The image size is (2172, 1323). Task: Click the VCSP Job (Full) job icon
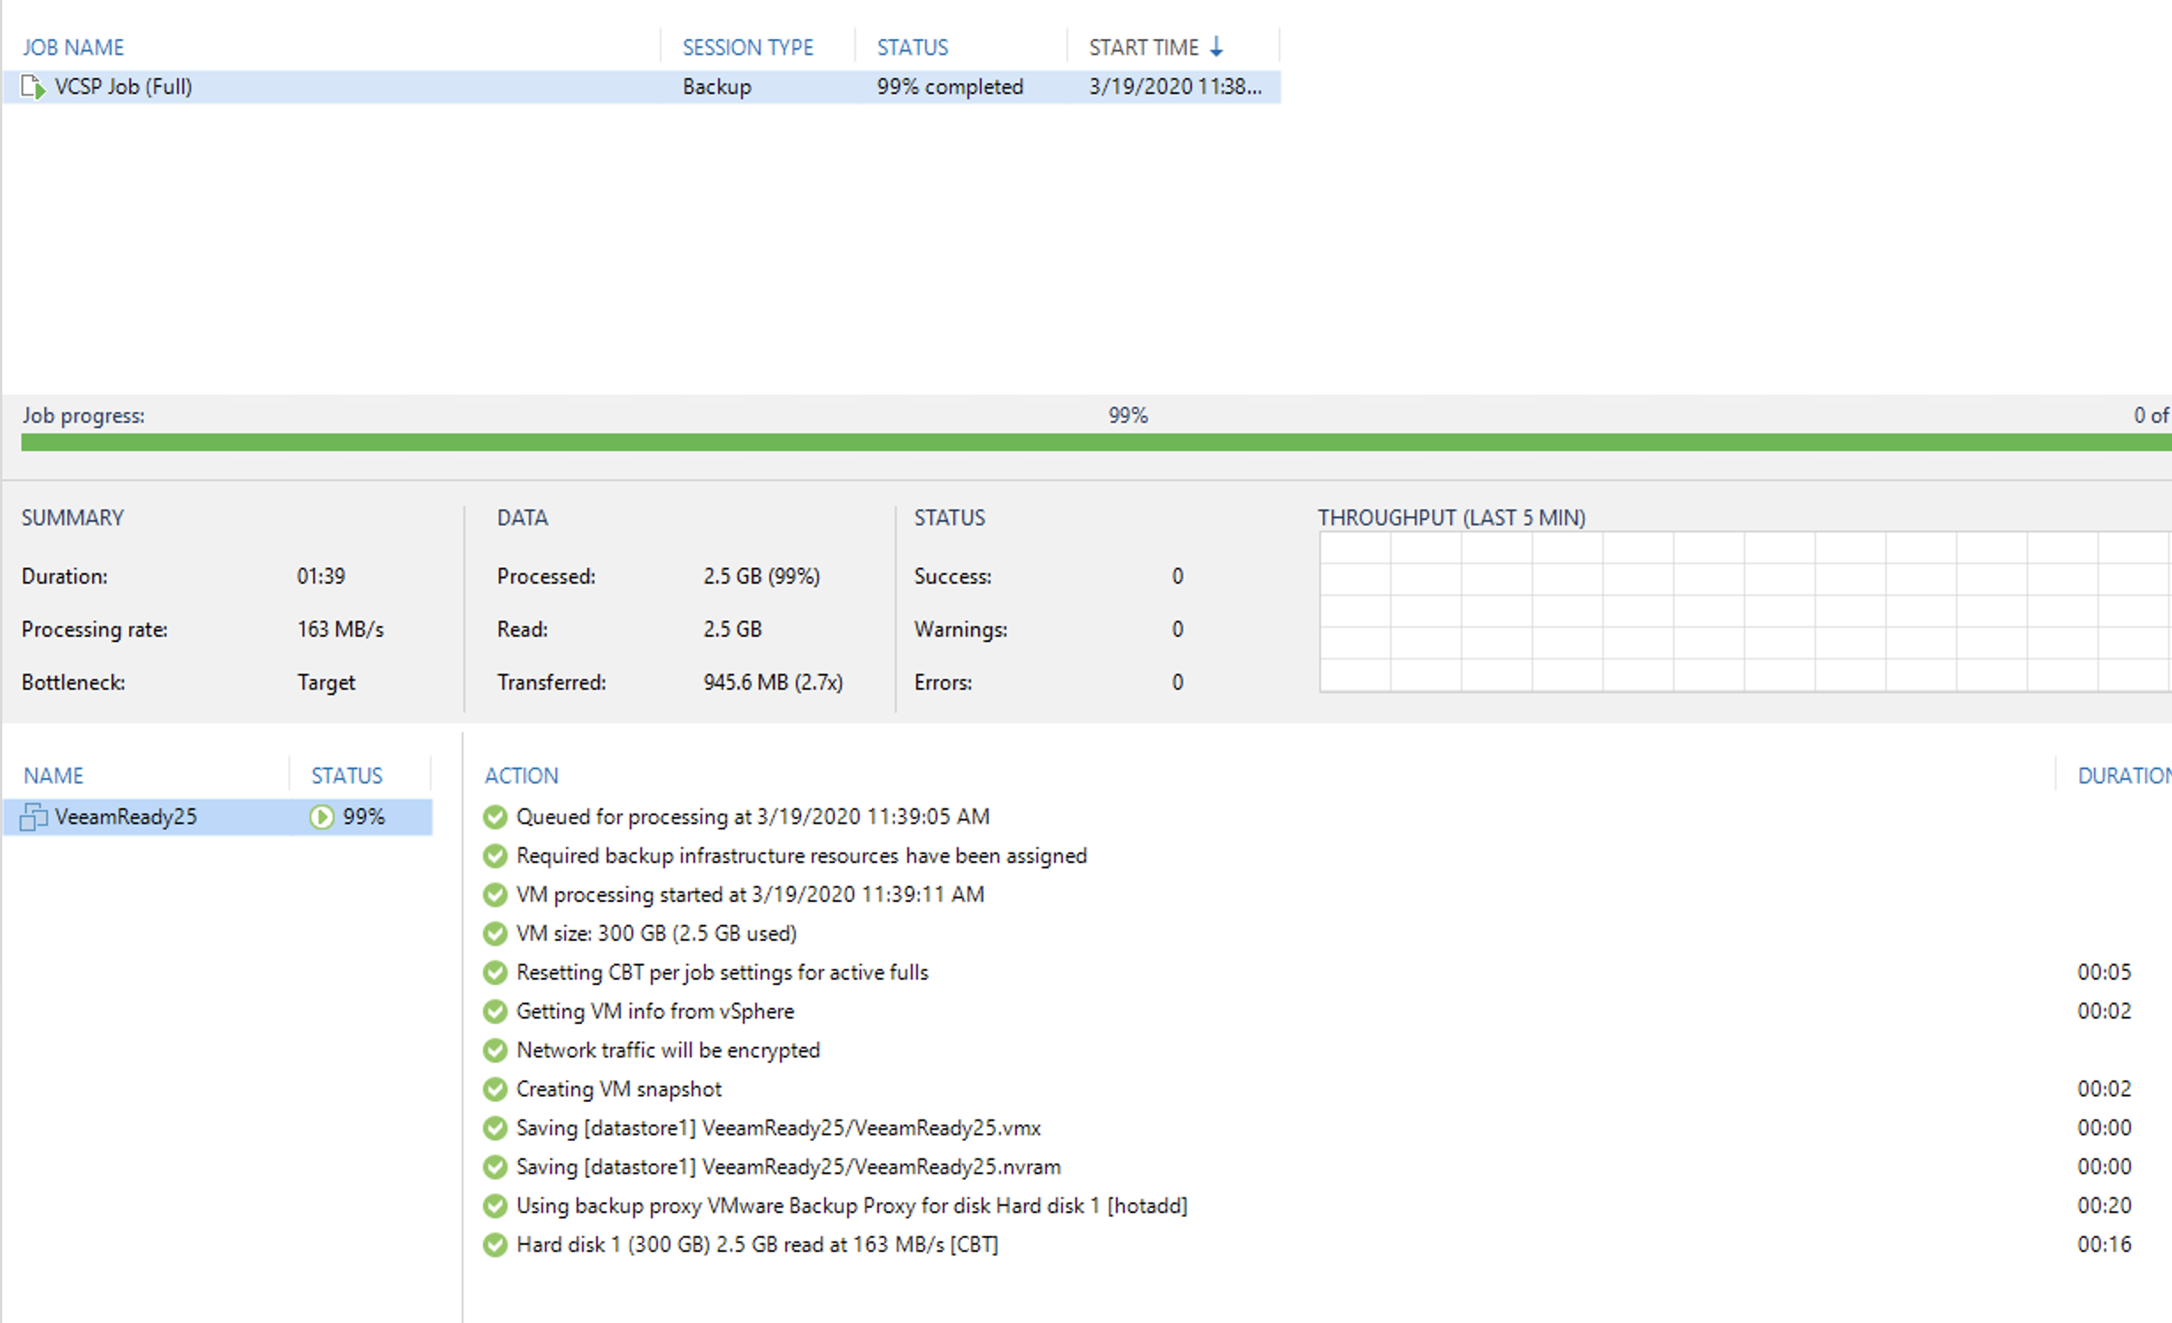[33, 87]
